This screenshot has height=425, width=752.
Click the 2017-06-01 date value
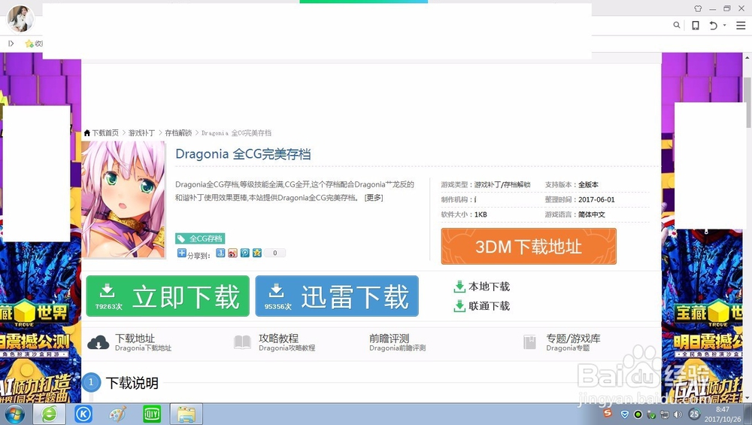point(596,199)
